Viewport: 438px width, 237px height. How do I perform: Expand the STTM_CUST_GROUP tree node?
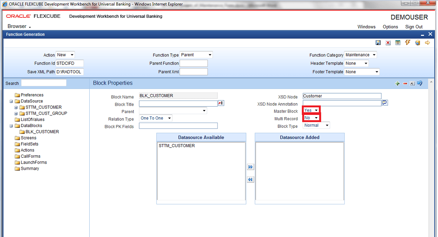tap(16, 114)
